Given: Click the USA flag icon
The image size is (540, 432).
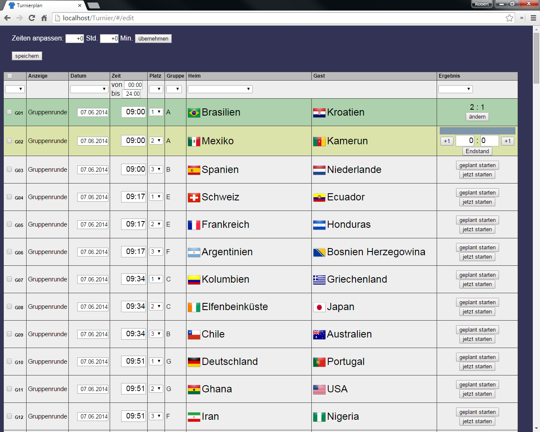Looking at the screenshot, I should 319,389.
